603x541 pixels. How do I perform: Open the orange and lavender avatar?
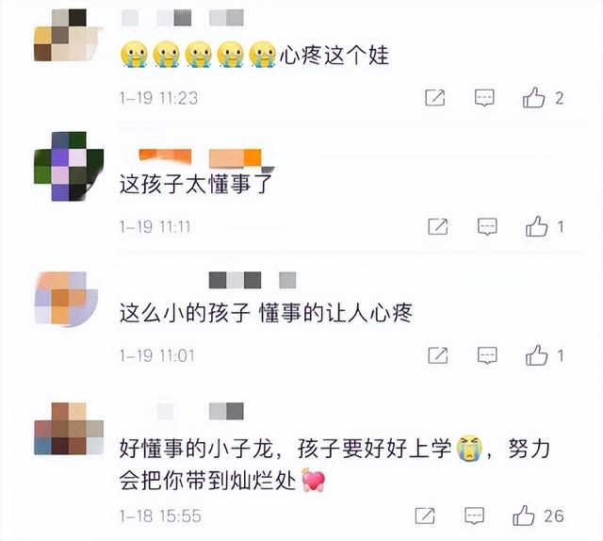point(66,299)
